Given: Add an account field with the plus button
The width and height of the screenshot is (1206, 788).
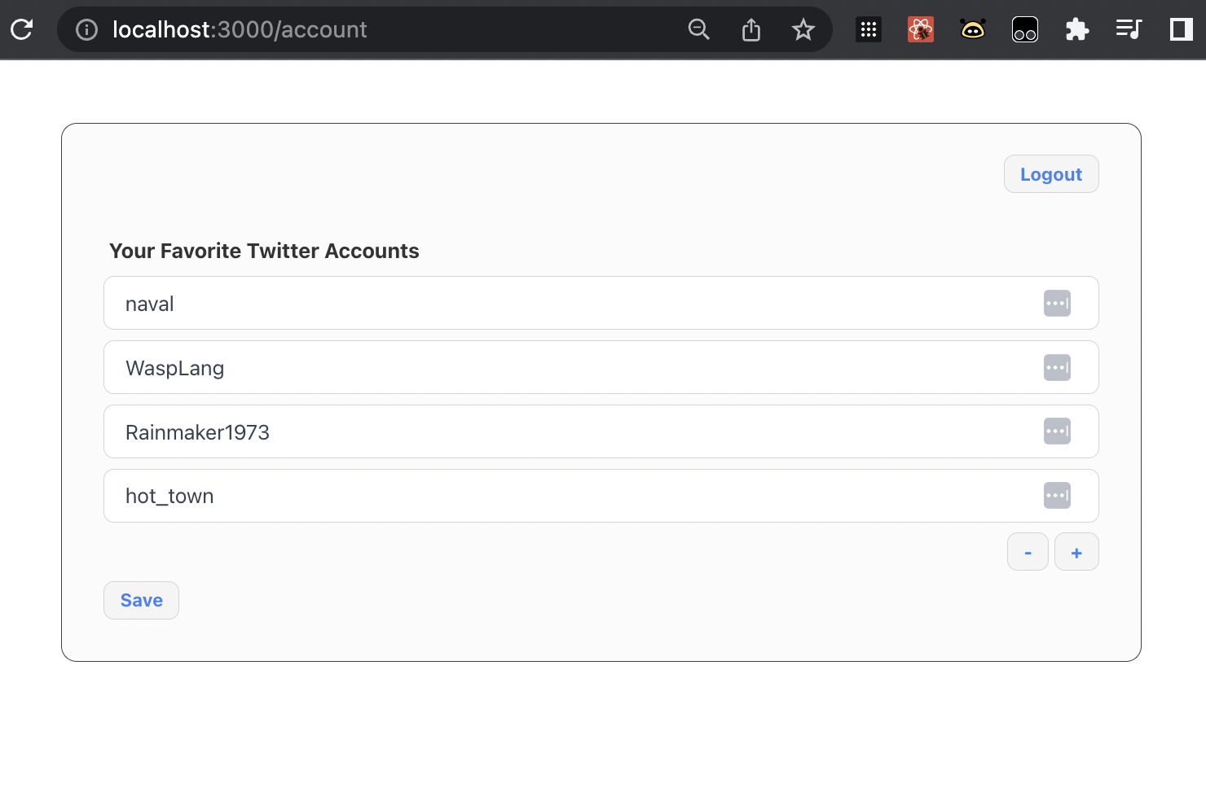Looking at the screenshot, I should [1076, 553].
